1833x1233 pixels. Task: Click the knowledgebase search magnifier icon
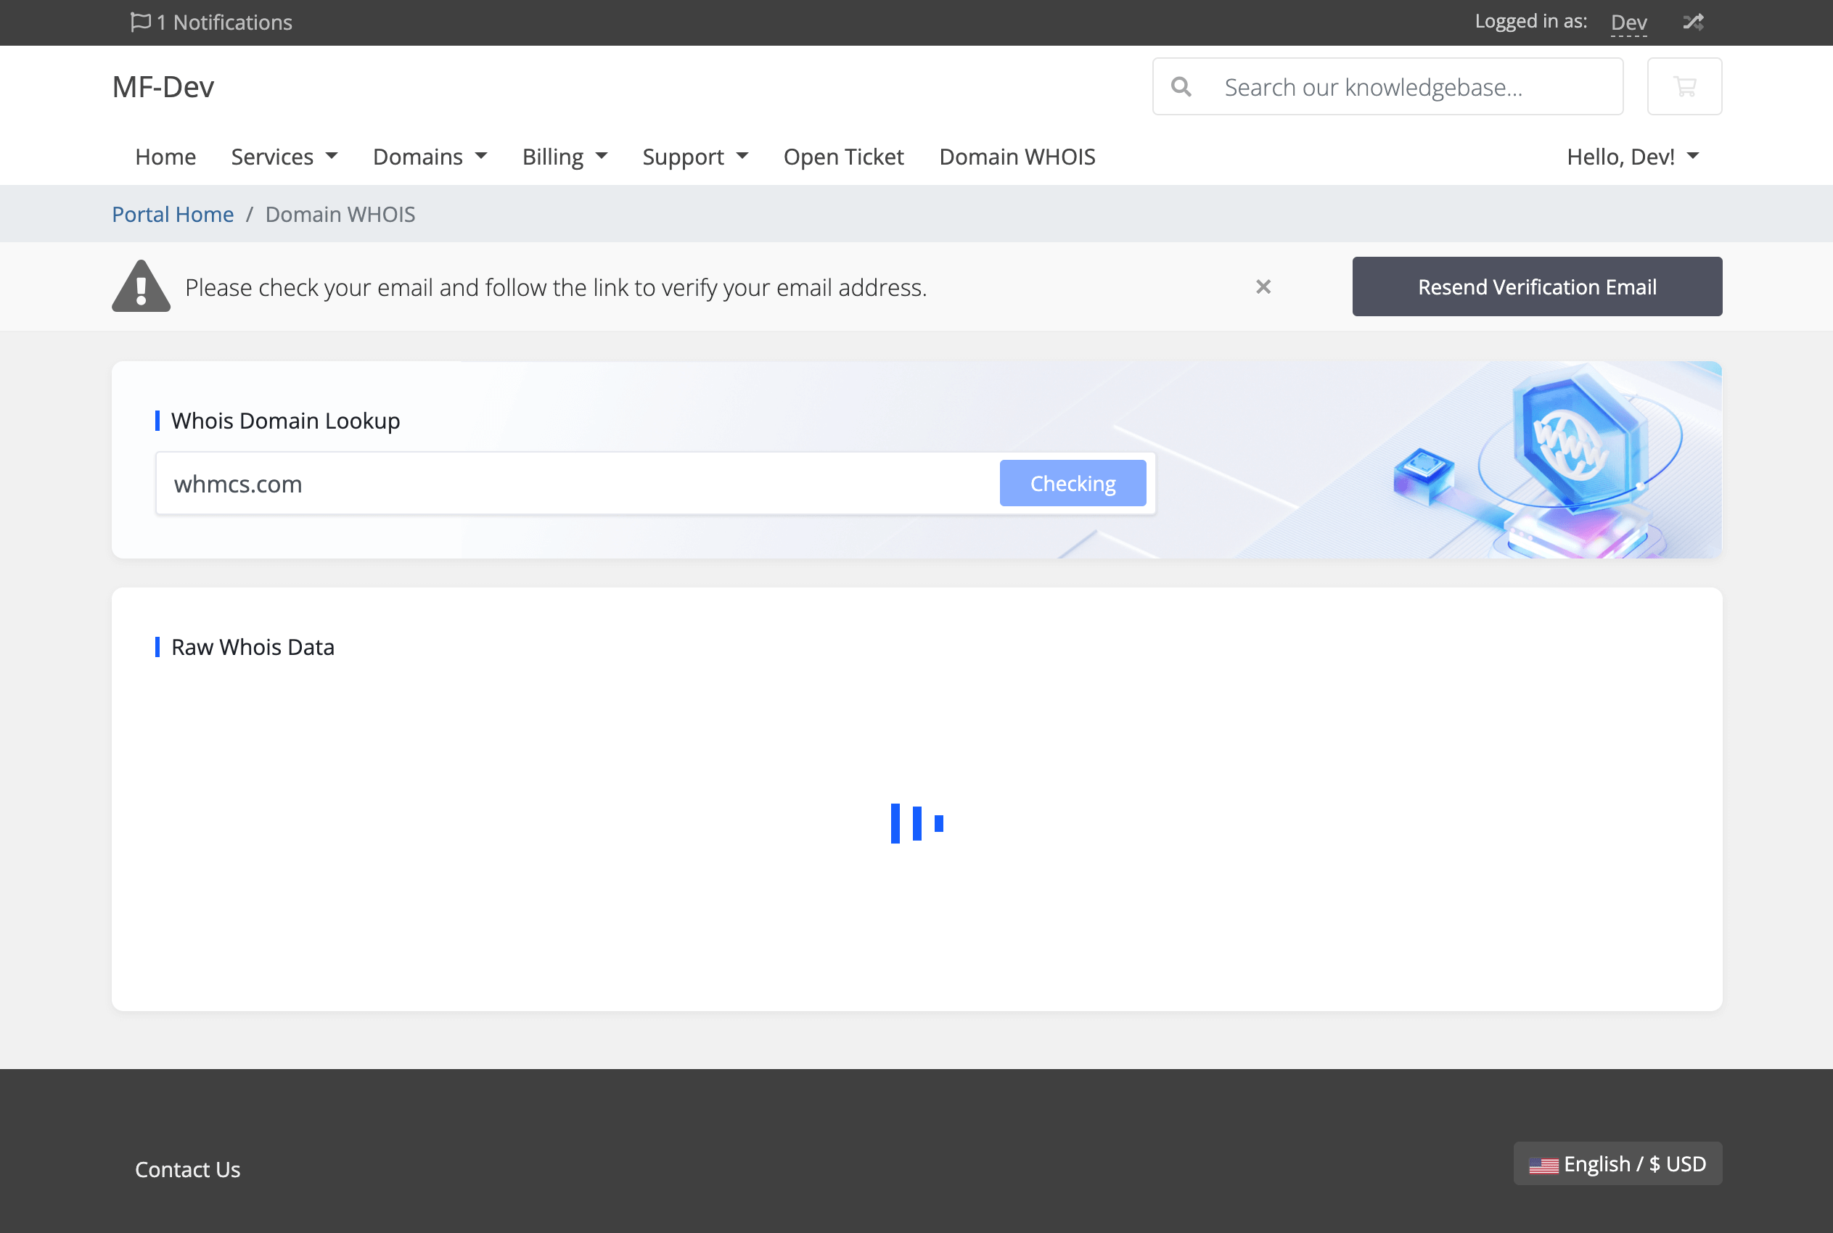pyautogui.click(x=1181, y=86)
